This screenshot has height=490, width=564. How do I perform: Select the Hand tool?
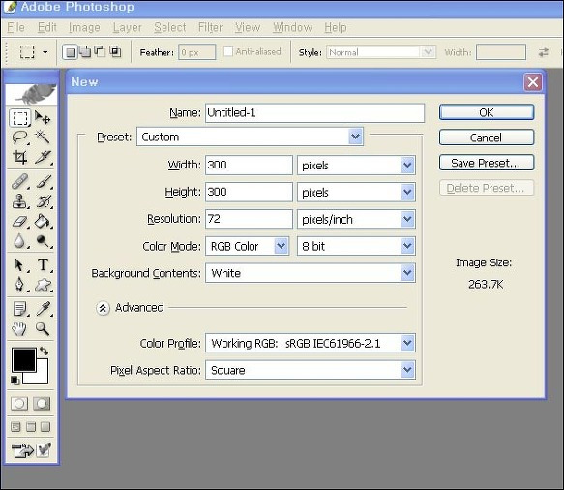(19, 328)
